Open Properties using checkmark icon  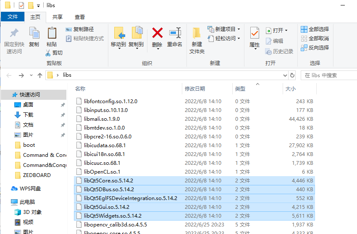255,33
